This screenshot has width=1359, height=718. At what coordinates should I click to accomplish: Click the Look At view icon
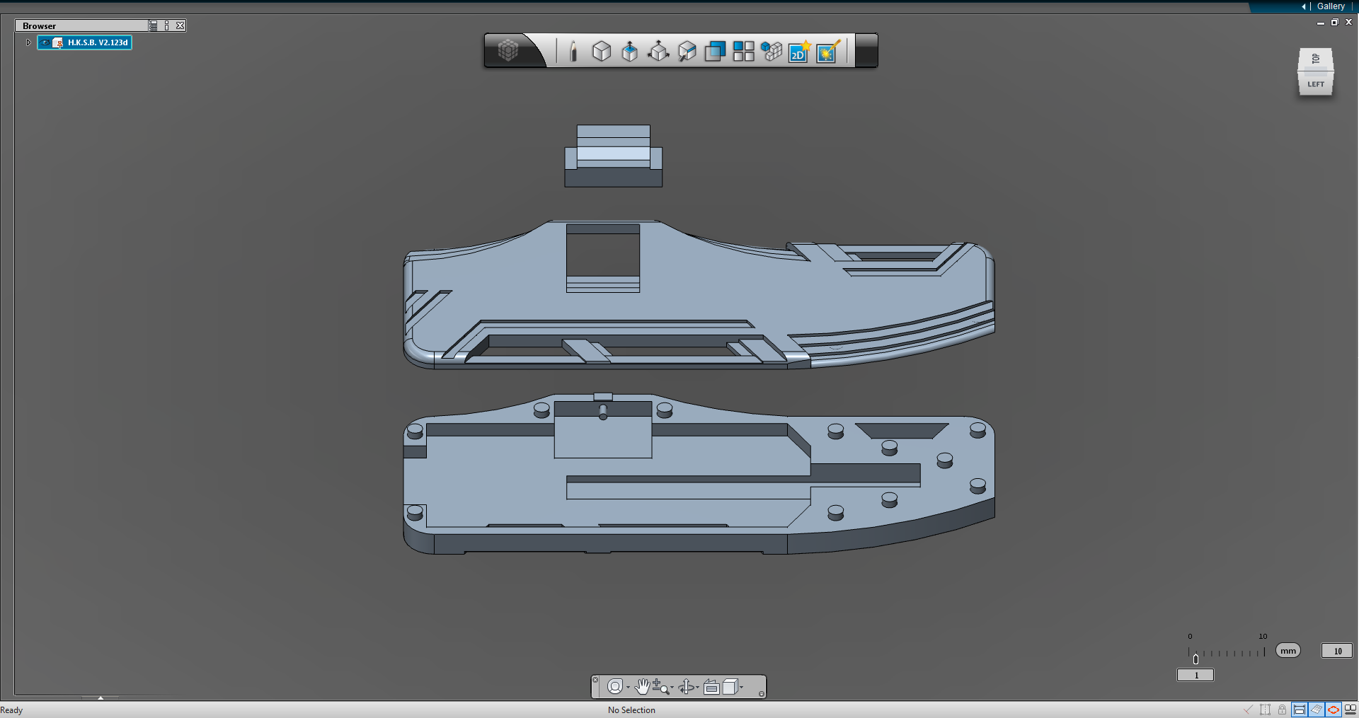pyautogui.click(x=711, y=687)
